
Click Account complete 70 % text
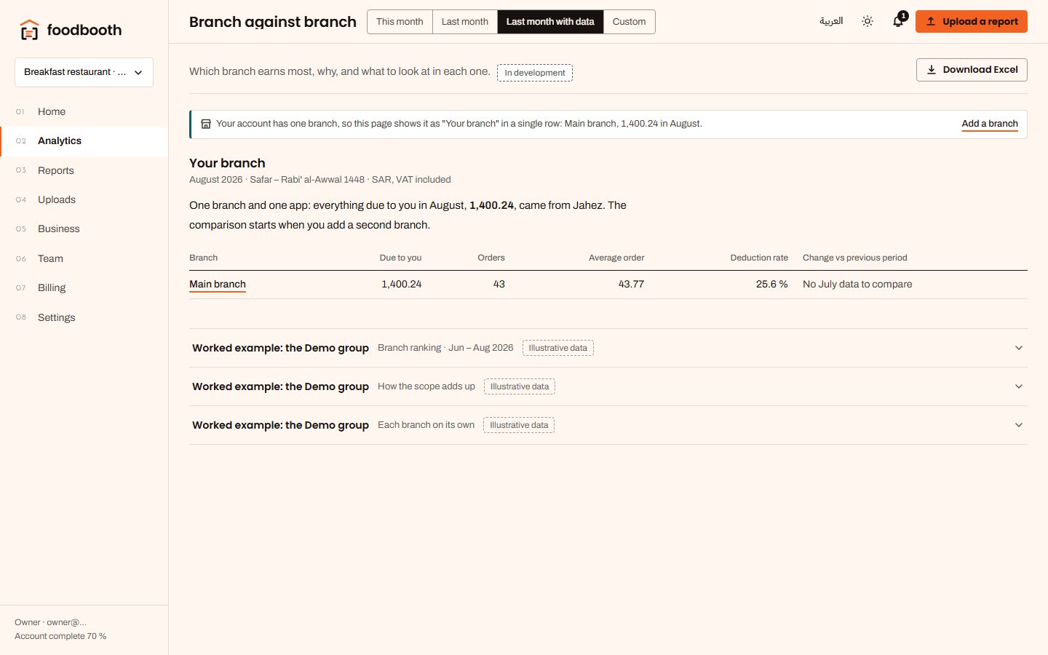(x=60, y=636)
